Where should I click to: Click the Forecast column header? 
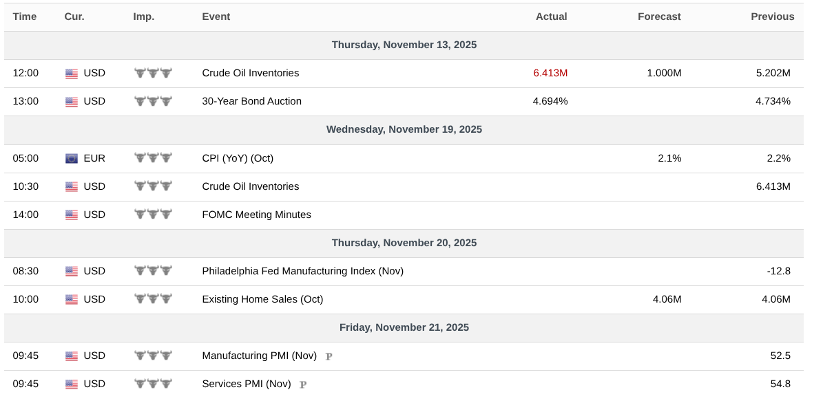point(659,17)
